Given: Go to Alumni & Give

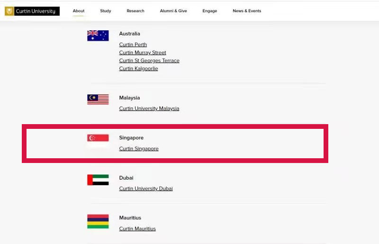Looking at the screenshot, I should coord(173,11).
